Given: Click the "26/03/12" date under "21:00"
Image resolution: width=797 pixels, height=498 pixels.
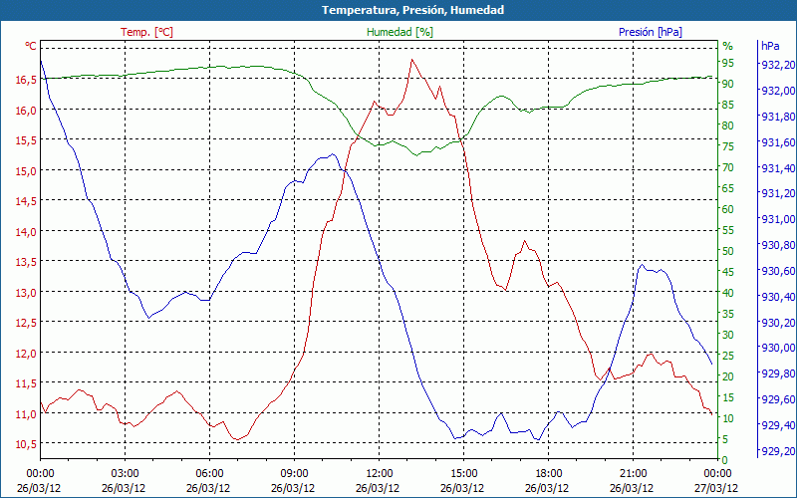Looking at the screenshot, I should coord(632,488).
